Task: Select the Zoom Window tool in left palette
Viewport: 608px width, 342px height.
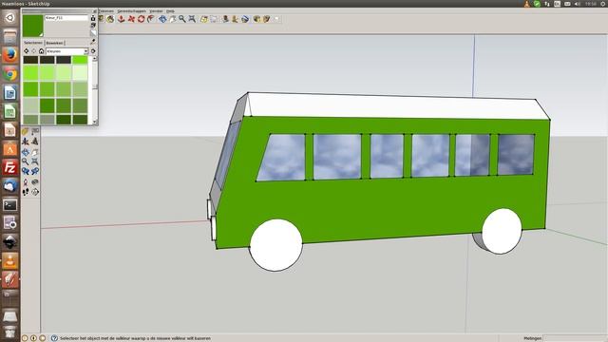Action: point(35,161)
